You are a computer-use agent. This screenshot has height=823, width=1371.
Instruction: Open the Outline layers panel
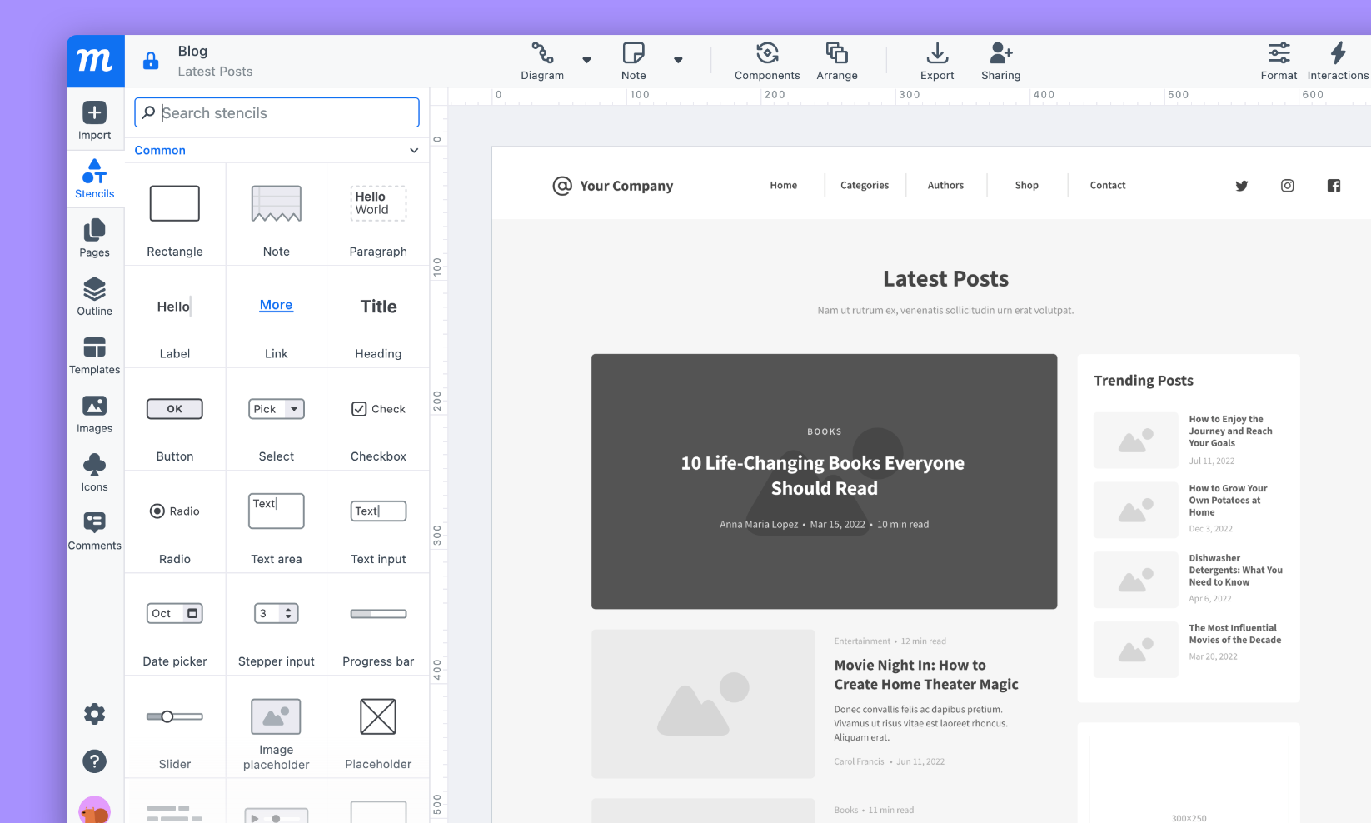(94, 290)
